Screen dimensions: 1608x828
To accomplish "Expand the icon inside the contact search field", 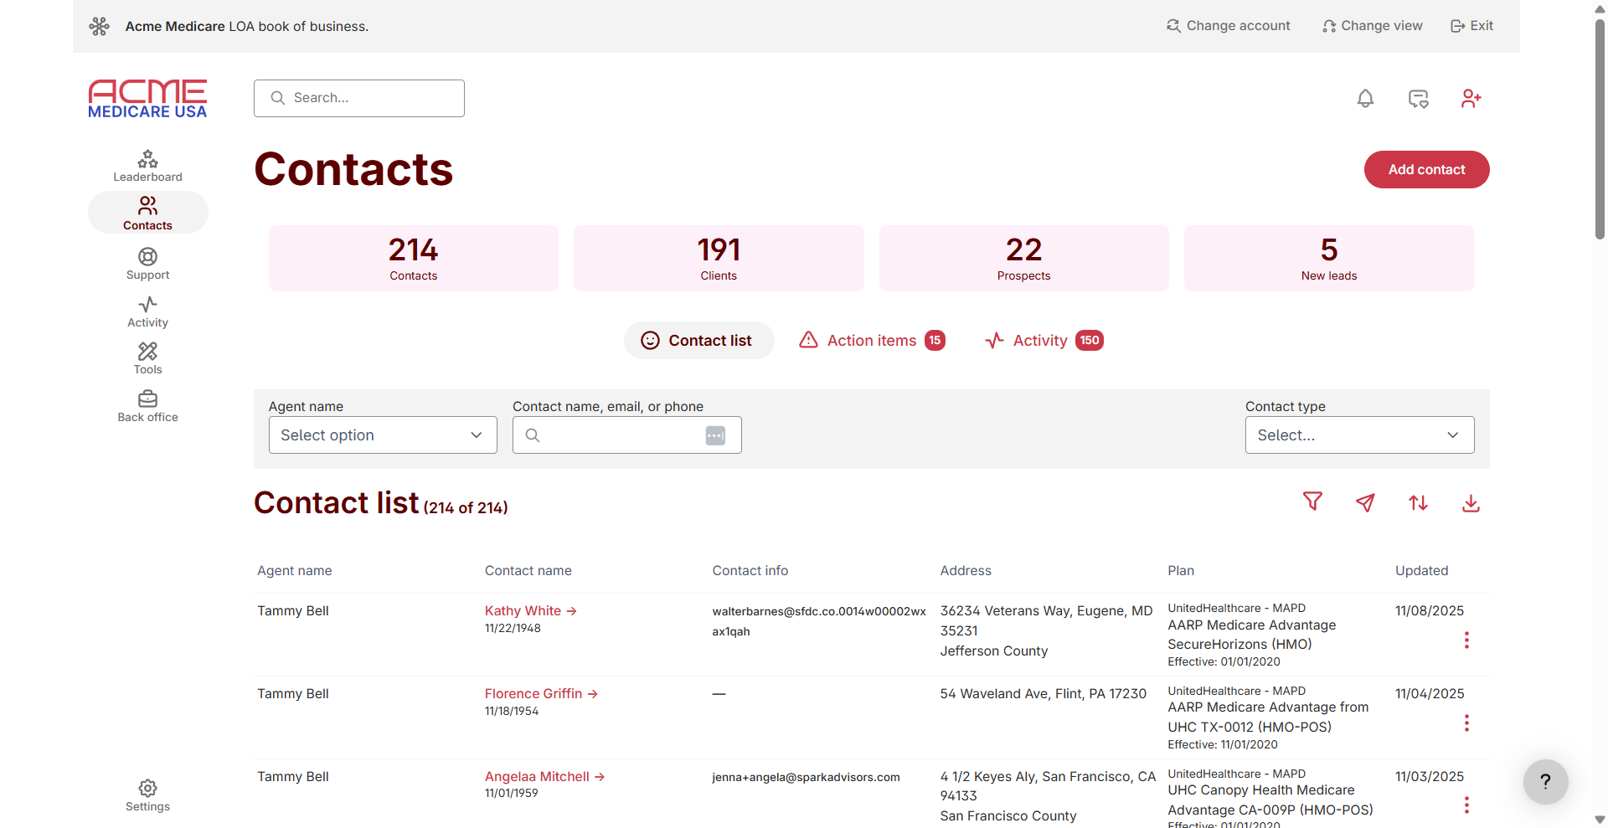I will [715, 435].
